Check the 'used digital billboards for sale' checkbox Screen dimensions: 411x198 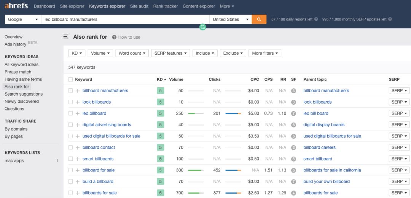pyautogui.click(x=70, y=136)
